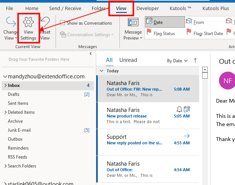The image size is (235, 185).
Task: Open the By Date sort dropdown
Action: 177,61
